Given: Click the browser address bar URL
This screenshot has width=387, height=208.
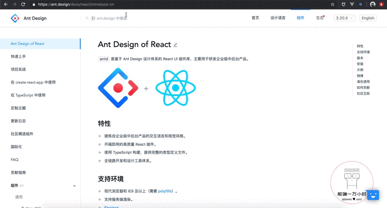Looking at the screenshot, I should click(x=76, y=4).
